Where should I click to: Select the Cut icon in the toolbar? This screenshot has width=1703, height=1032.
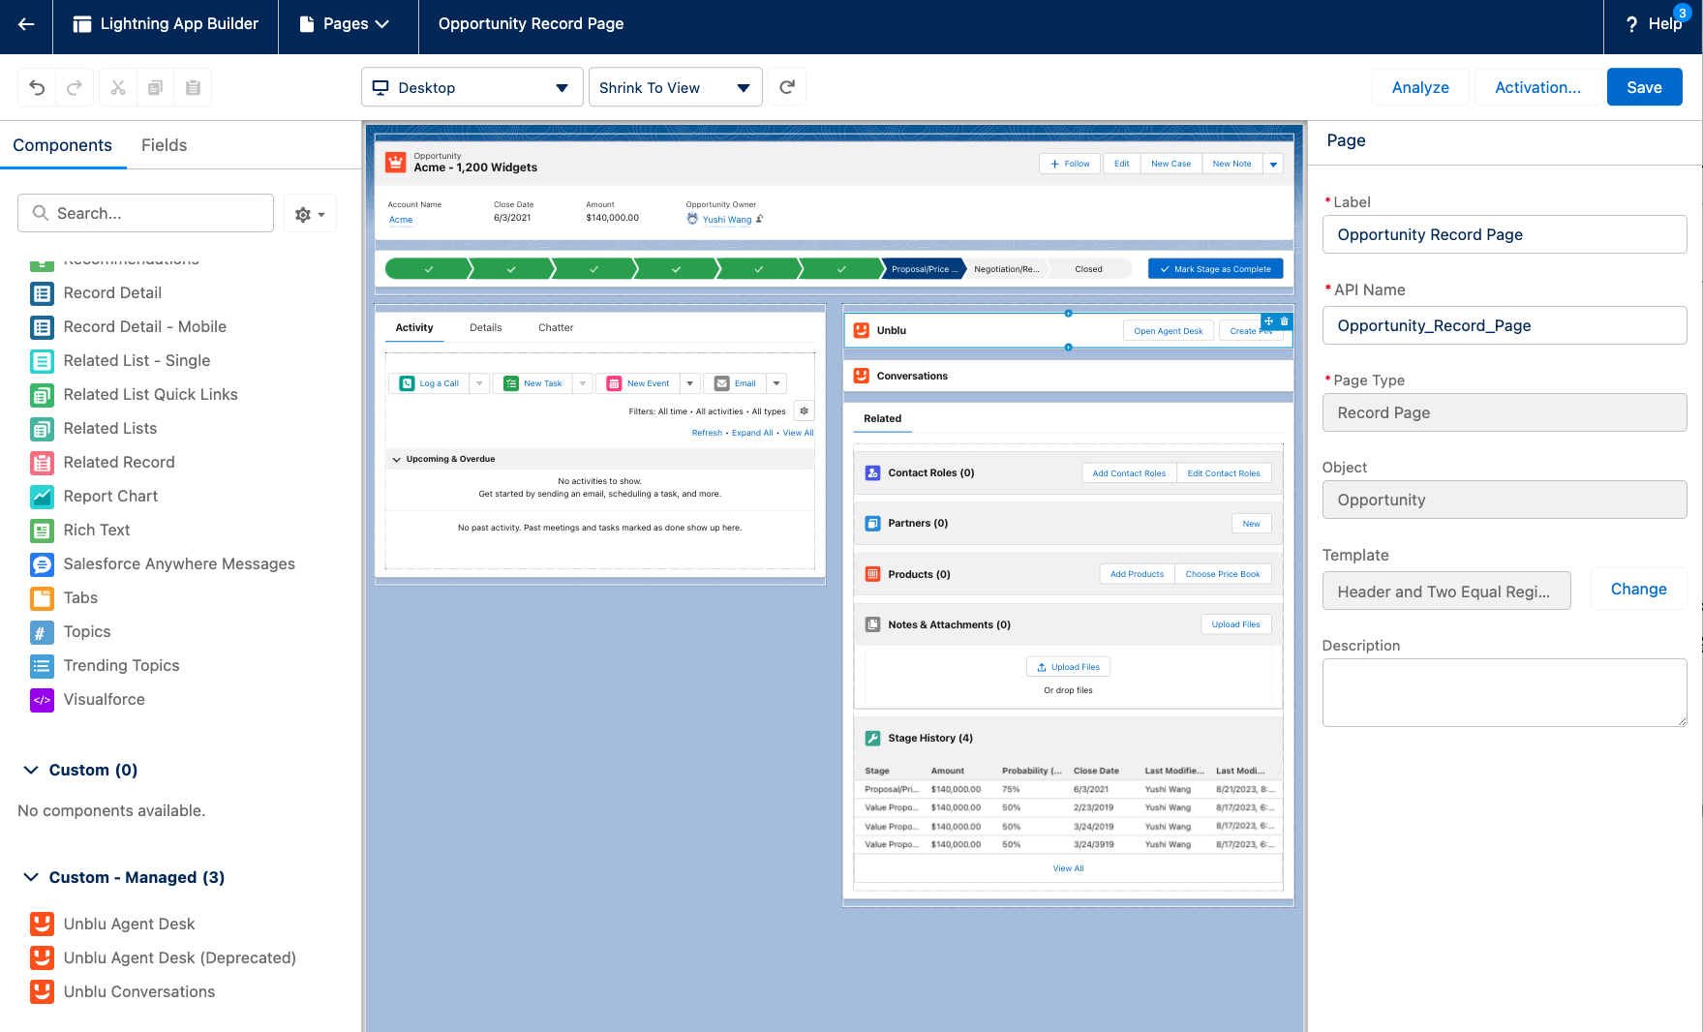[x=117, y=87]
